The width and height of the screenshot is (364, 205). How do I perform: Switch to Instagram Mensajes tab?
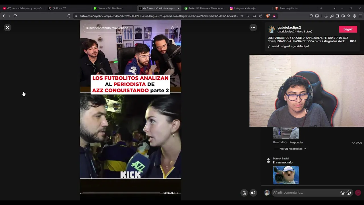[x=250, y=8]
